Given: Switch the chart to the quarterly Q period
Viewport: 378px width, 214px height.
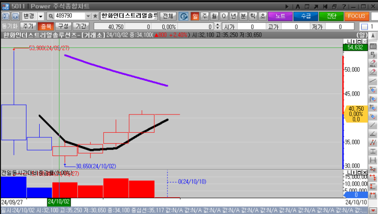Looking at the screenshot, I should pyautogui.click(x=224, y=16).
